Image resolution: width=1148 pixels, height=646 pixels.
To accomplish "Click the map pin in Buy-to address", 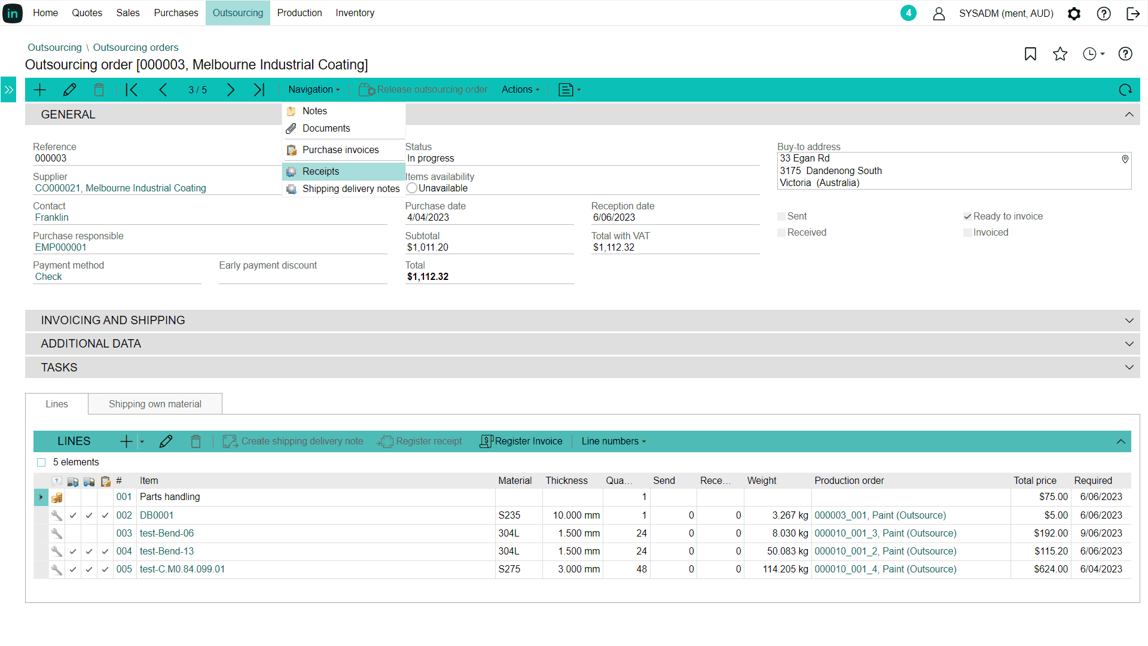I will click(1125, 159).
